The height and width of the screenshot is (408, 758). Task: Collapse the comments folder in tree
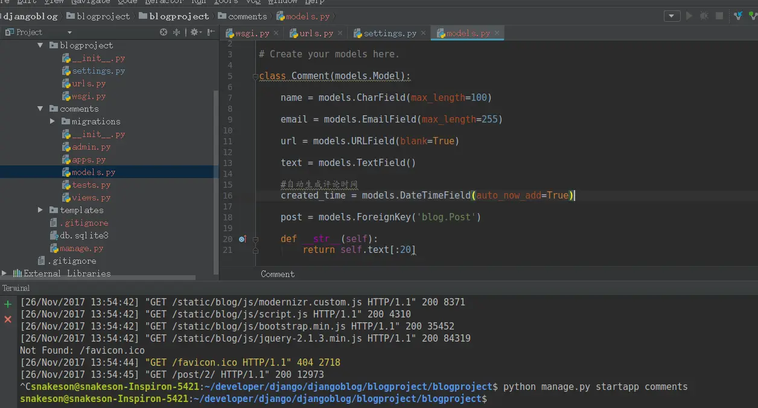pyautogui.click(x=40, y=109)
